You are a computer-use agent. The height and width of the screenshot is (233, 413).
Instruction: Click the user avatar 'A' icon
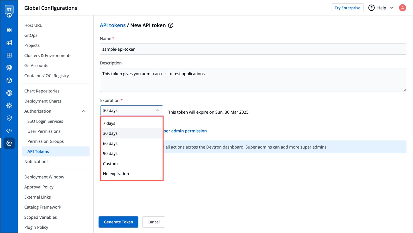pyautogui.click(x=402, y=8)
